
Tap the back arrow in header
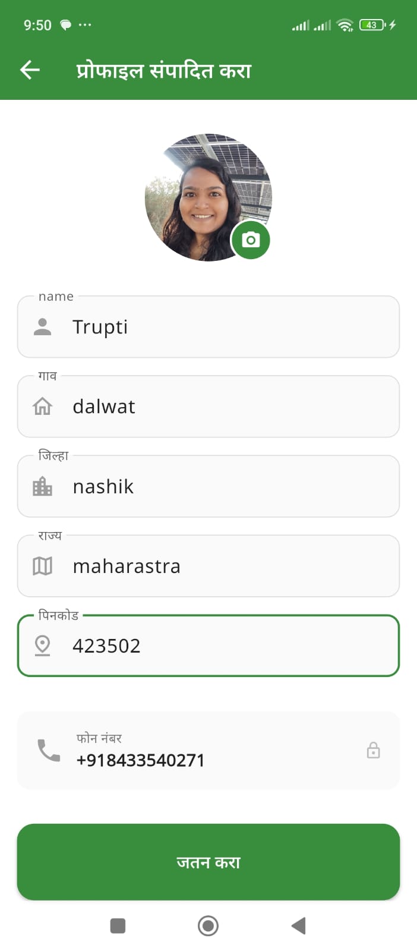click(x=30, y=70)
